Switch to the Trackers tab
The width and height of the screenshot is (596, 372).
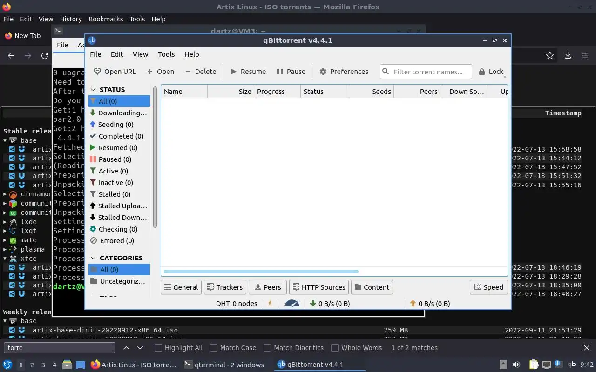point(225,287)
